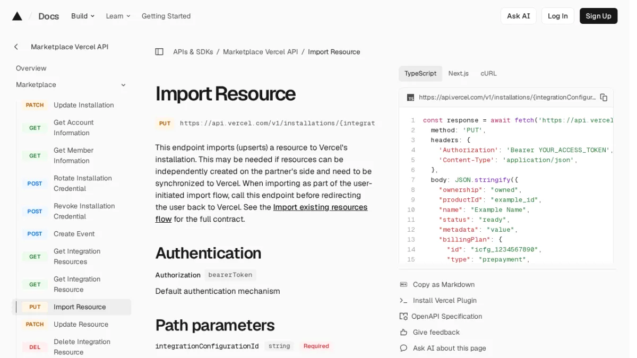Open Get Integration Resource in sidebar
This screenshot has width=637, height=358.
72,284
